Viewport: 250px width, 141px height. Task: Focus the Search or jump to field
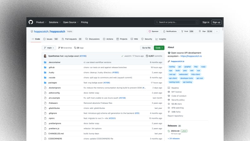[177, 22]
